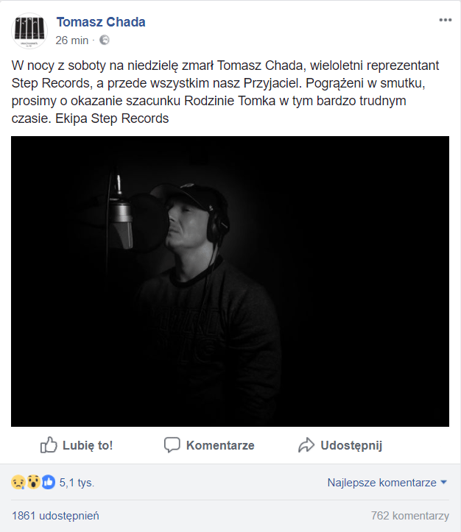Click the "26 min" post timestamp
The height and width of the screenshot is (532, 461).
pos(71,40)
